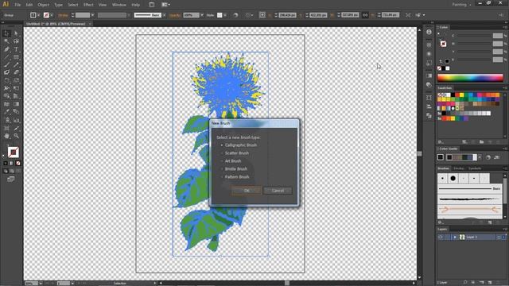Select the Basic brush stroke in Brushes panel
Image resolution: width=509 pixels, height=286 pixels.
[x=469, y=188]
